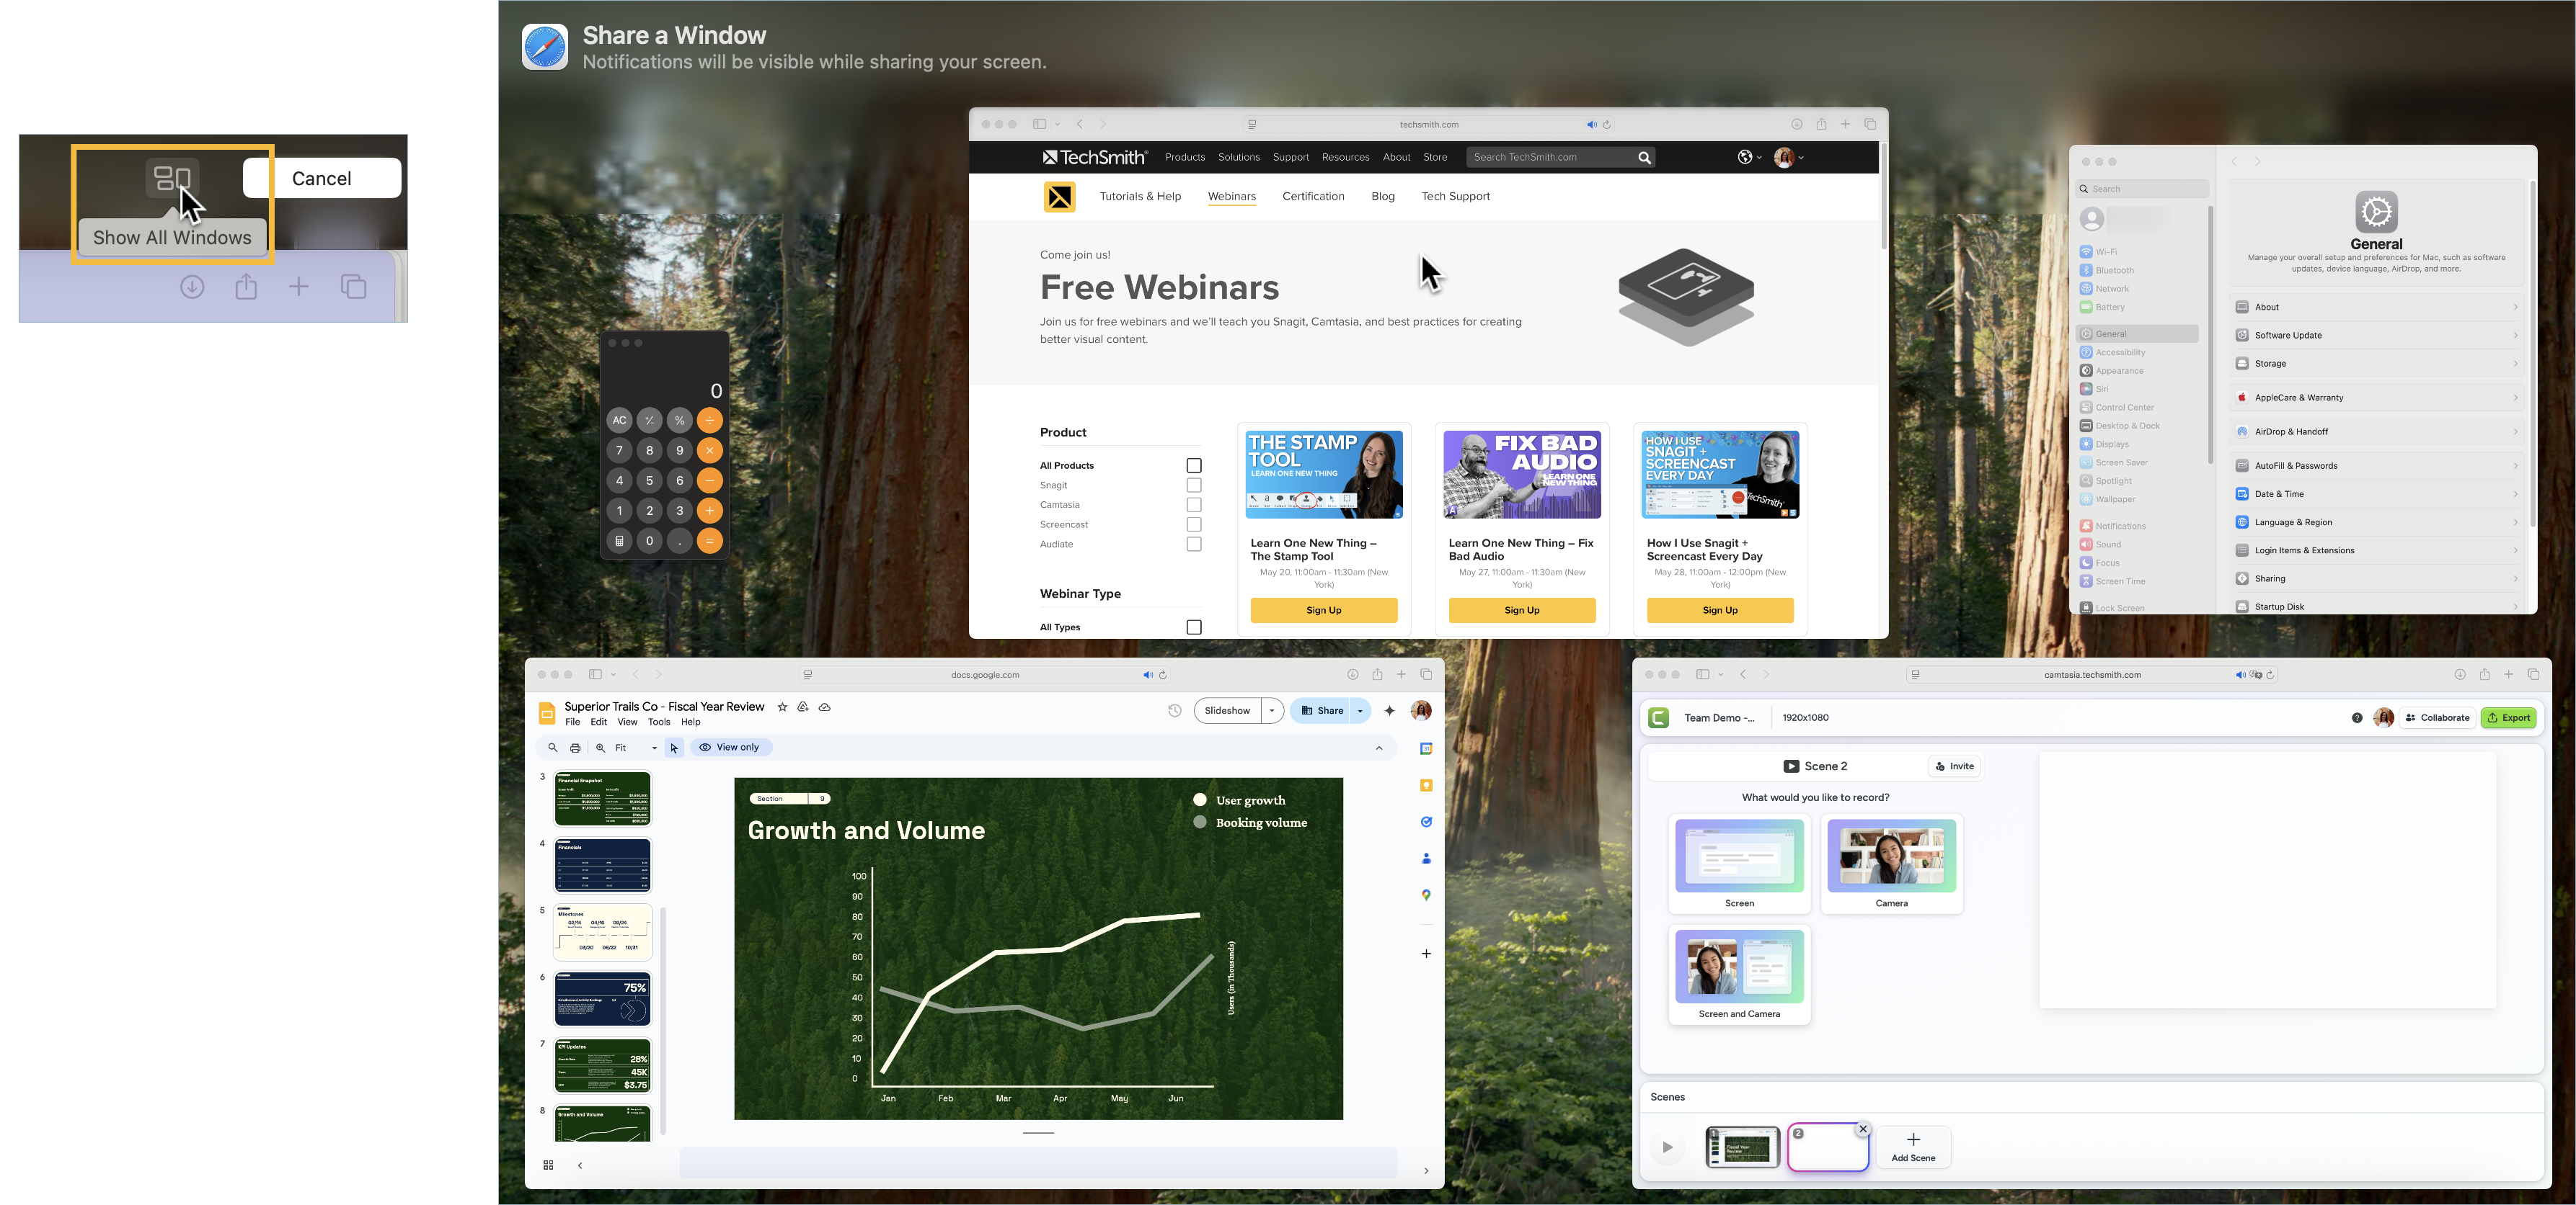Click the System Settings search field
The image size is (2576, 1205).
[2143, 189]
